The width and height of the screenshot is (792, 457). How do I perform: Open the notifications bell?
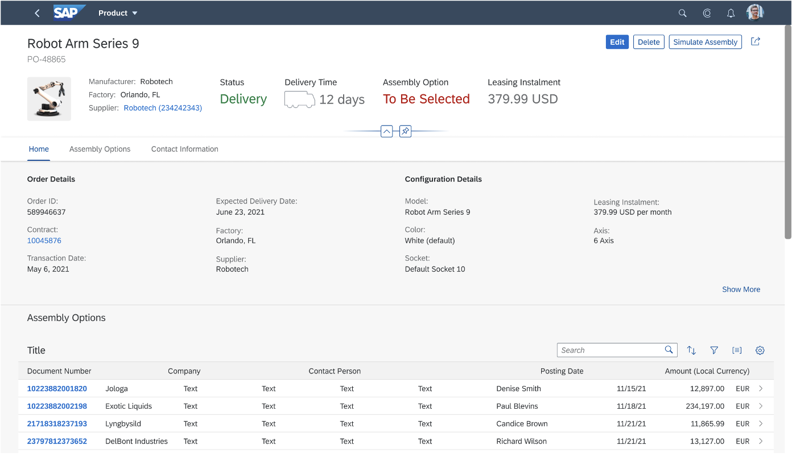click(731, 13)
